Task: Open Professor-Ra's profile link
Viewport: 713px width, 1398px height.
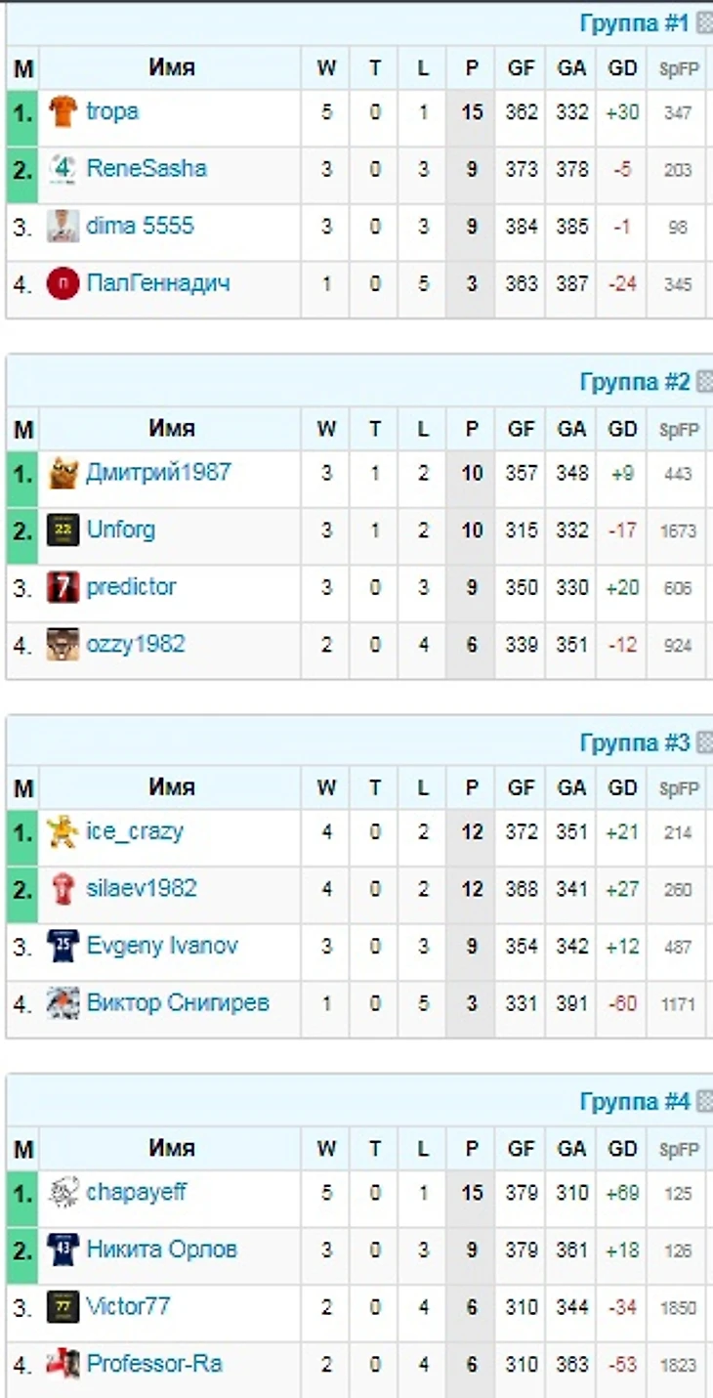Action: (x=152, y=1364)
